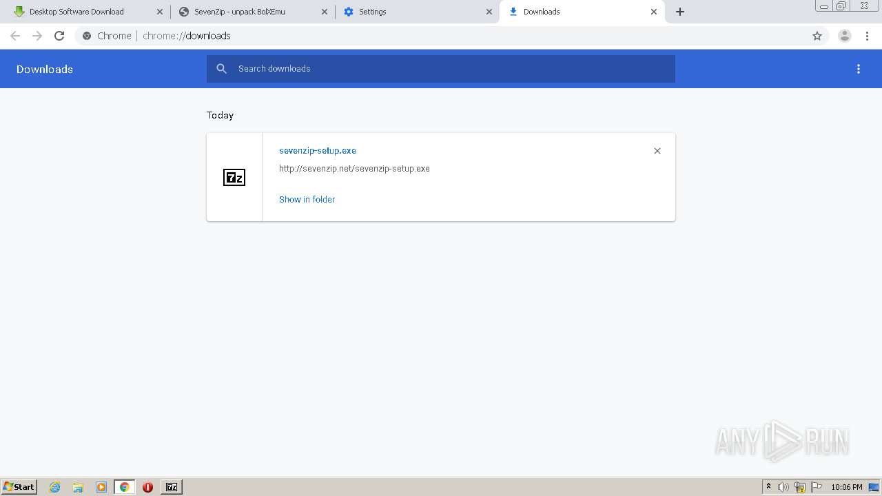
Task: Click the Chrome taskbar button
Action: pos(124,487)
